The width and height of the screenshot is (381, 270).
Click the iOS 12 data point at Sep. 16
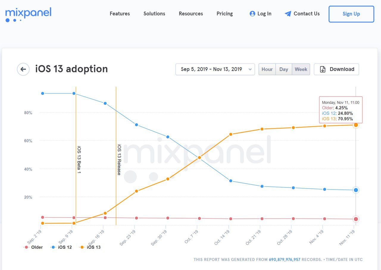pos(105,103)
